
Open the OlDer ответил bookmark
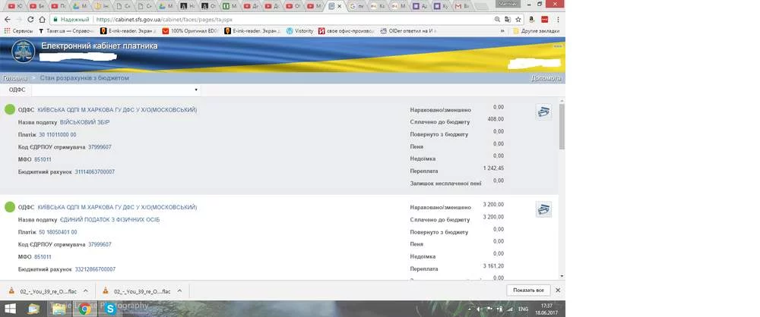pyautogui.click(x=409, y=31)
